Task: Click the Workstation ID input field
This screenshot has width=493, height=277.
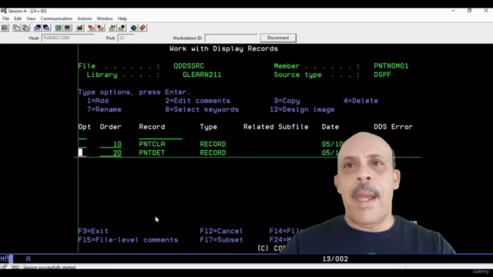Action: (x=231, y=38)
